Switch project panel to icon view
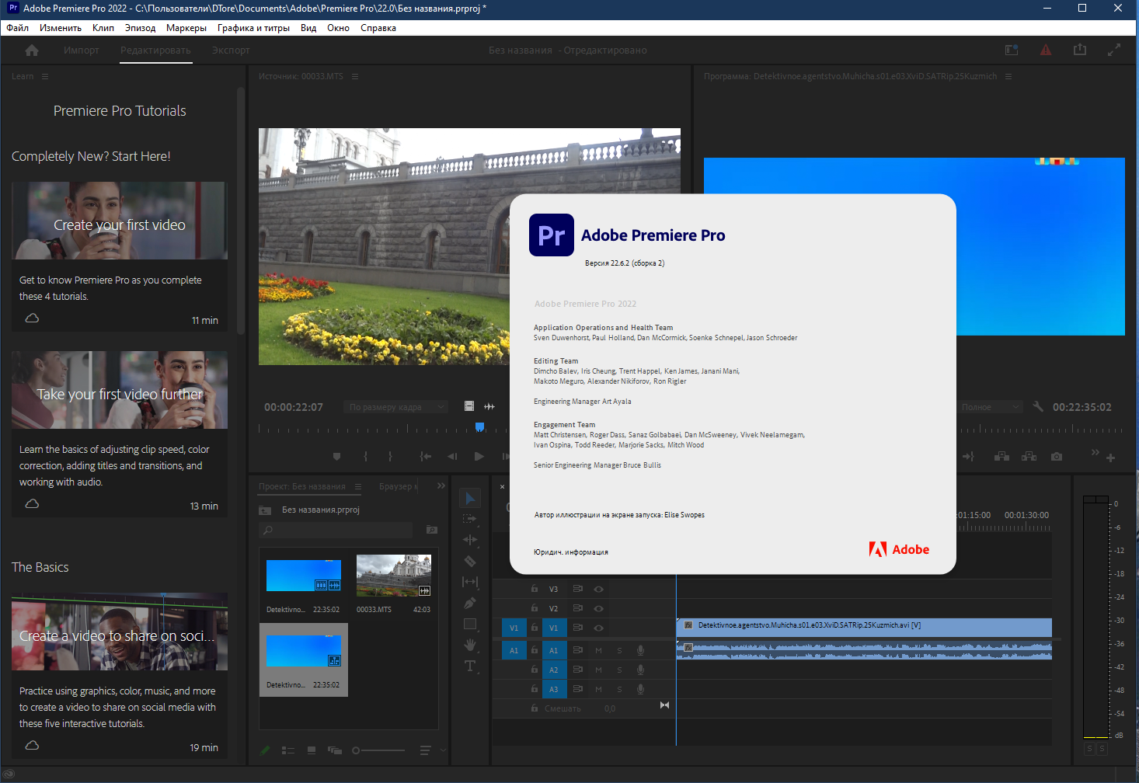This screenshot has height=783, width=1139. click(312, 750)
